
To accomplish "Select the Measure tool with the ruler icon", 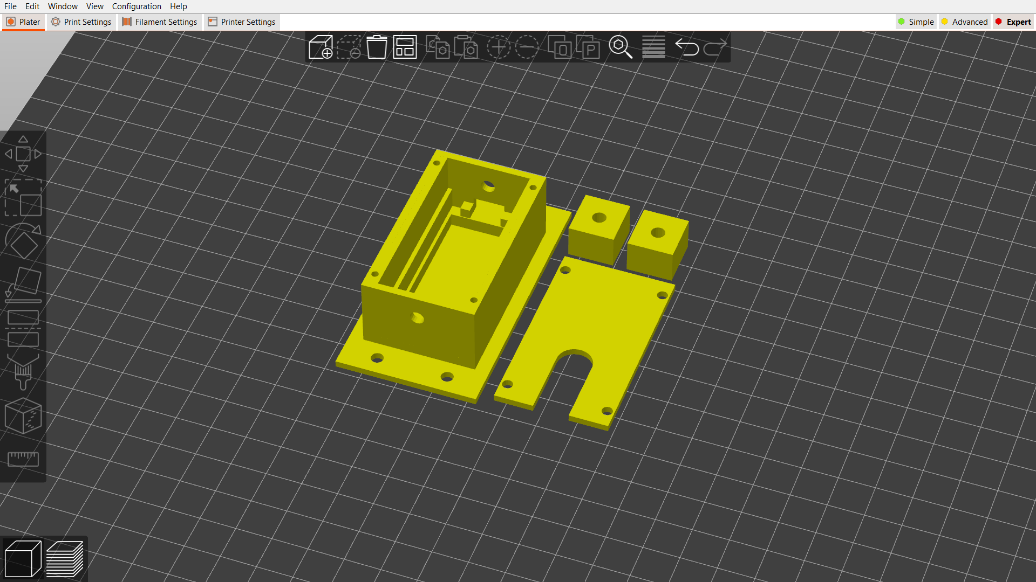I will 23,459.
